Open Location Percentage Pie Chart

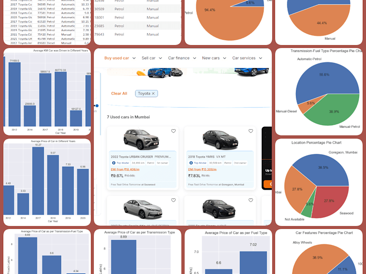tap(319, 182)
